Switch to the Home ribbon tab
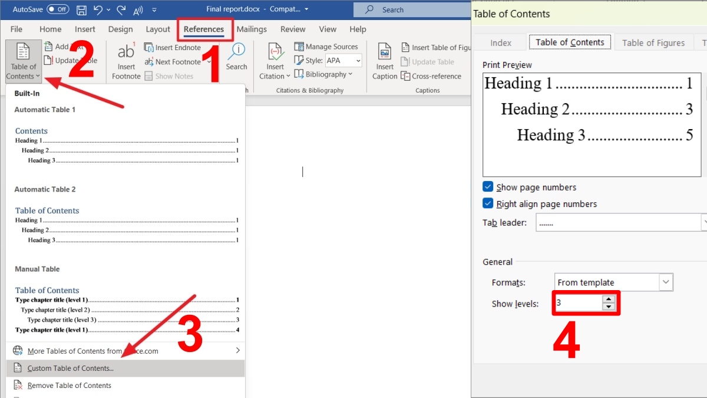 point(50,29)
